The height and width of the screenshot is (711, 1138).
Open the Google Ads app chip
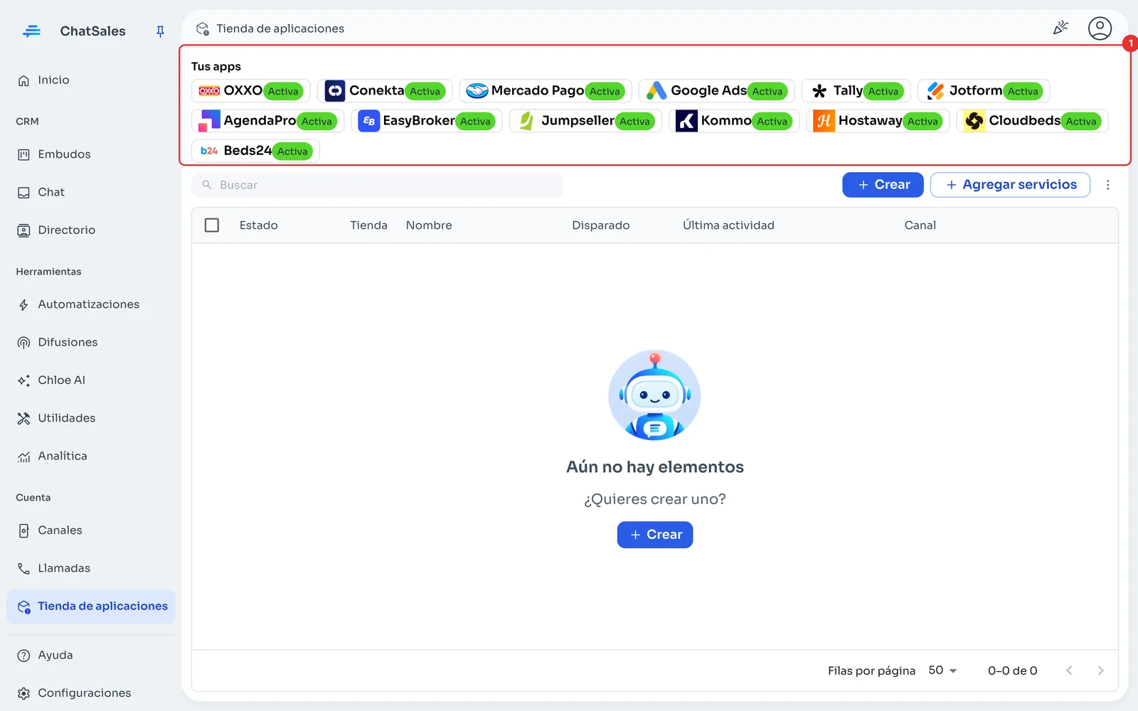click(x=717, y=91)
